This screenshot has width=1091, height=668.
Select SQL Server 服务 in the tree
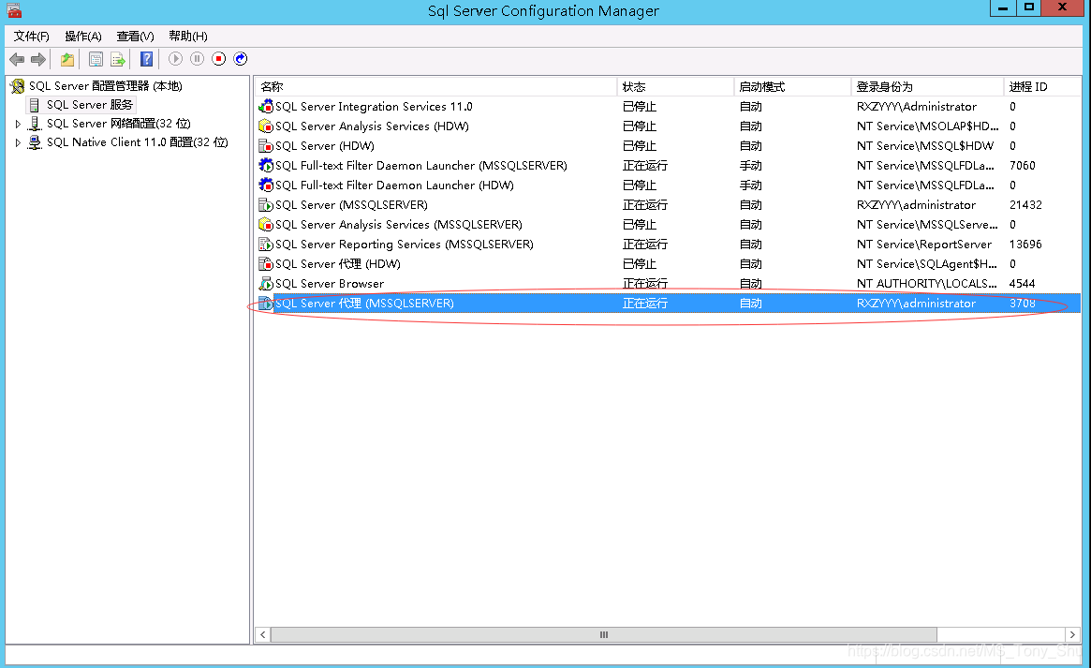click(x=89, y=105)
